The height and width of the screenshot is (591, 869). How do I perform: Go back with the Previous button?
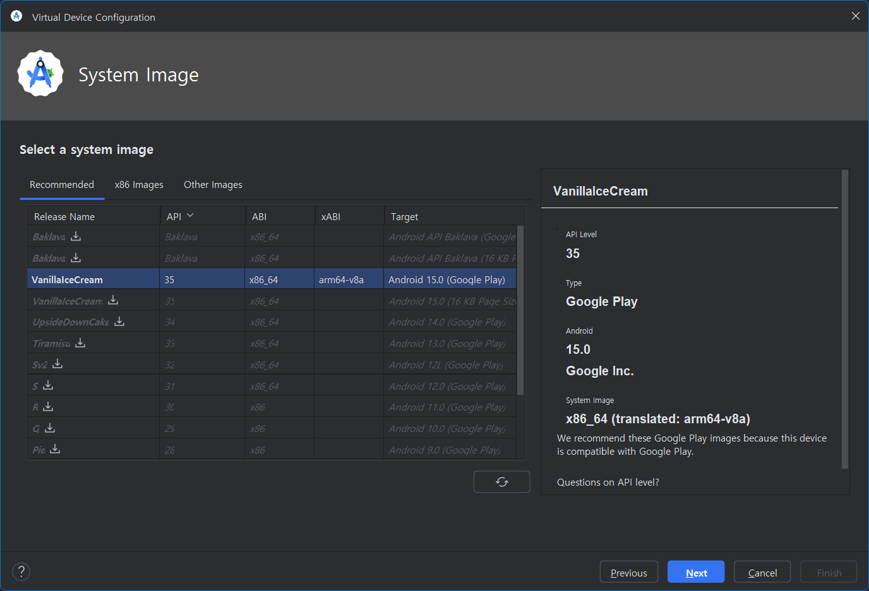[629, 573]
